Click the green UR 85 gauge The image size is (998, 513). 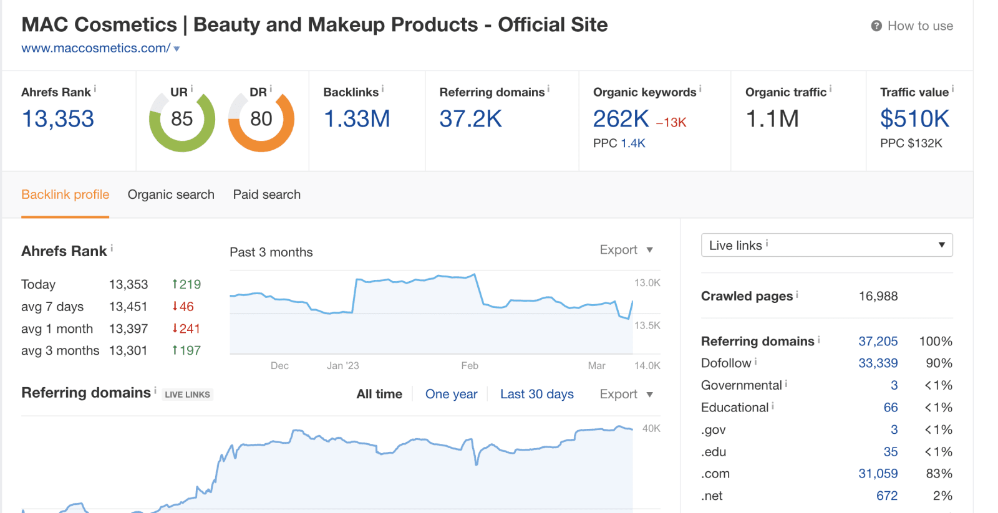[182, 120]
